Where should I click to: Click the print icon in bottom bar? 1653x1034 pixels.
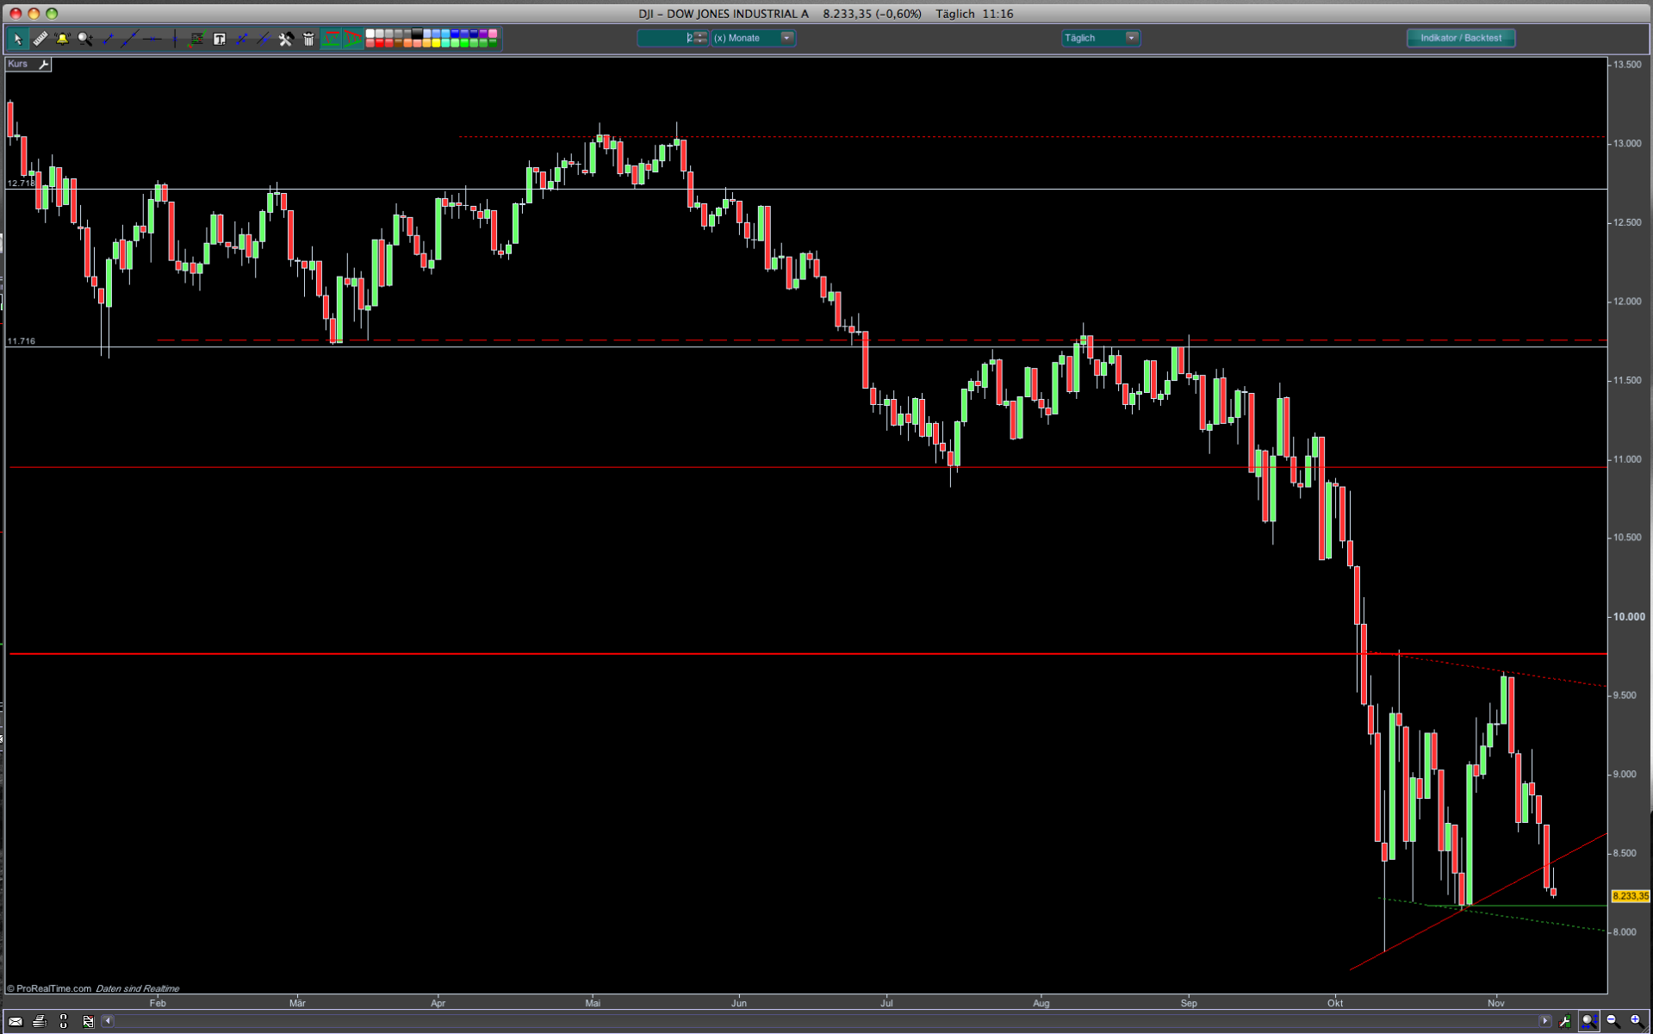(40, 1022)
